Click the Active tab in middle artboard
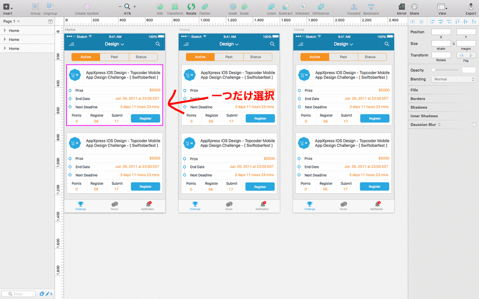 coord(200,57)
